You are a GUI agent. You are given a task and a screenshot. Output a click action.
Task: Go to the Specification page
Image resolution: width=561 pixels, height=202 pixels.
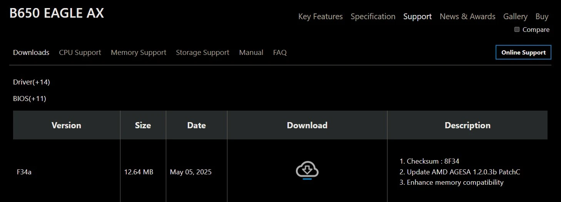tap(373, 17)
